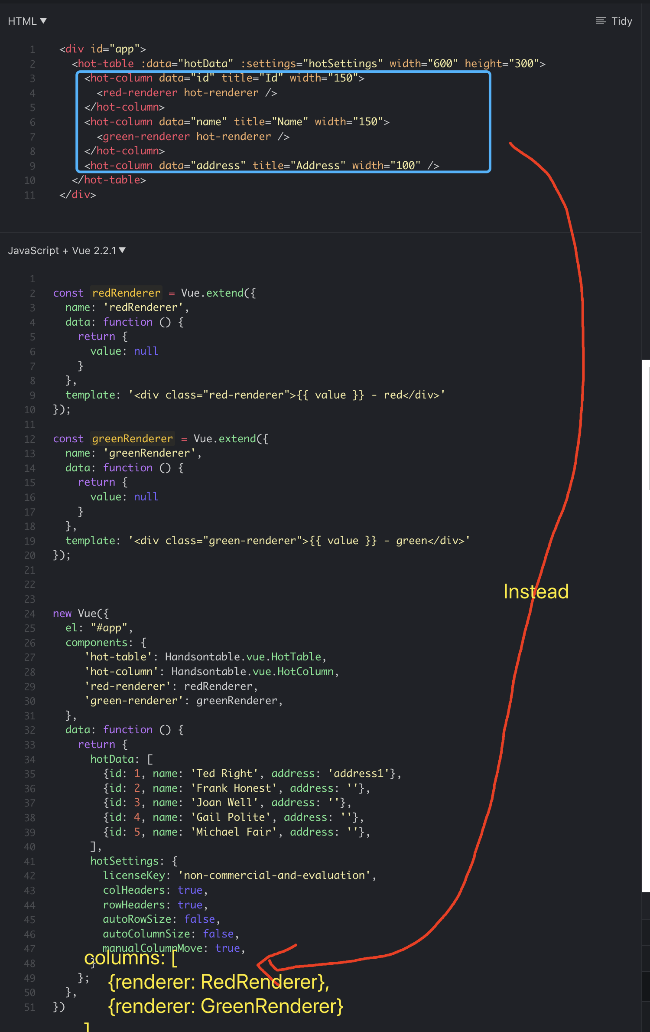Click the Tidy lines icon
650x1032 pixels.
pyautogui.click(x=601, y=21)
